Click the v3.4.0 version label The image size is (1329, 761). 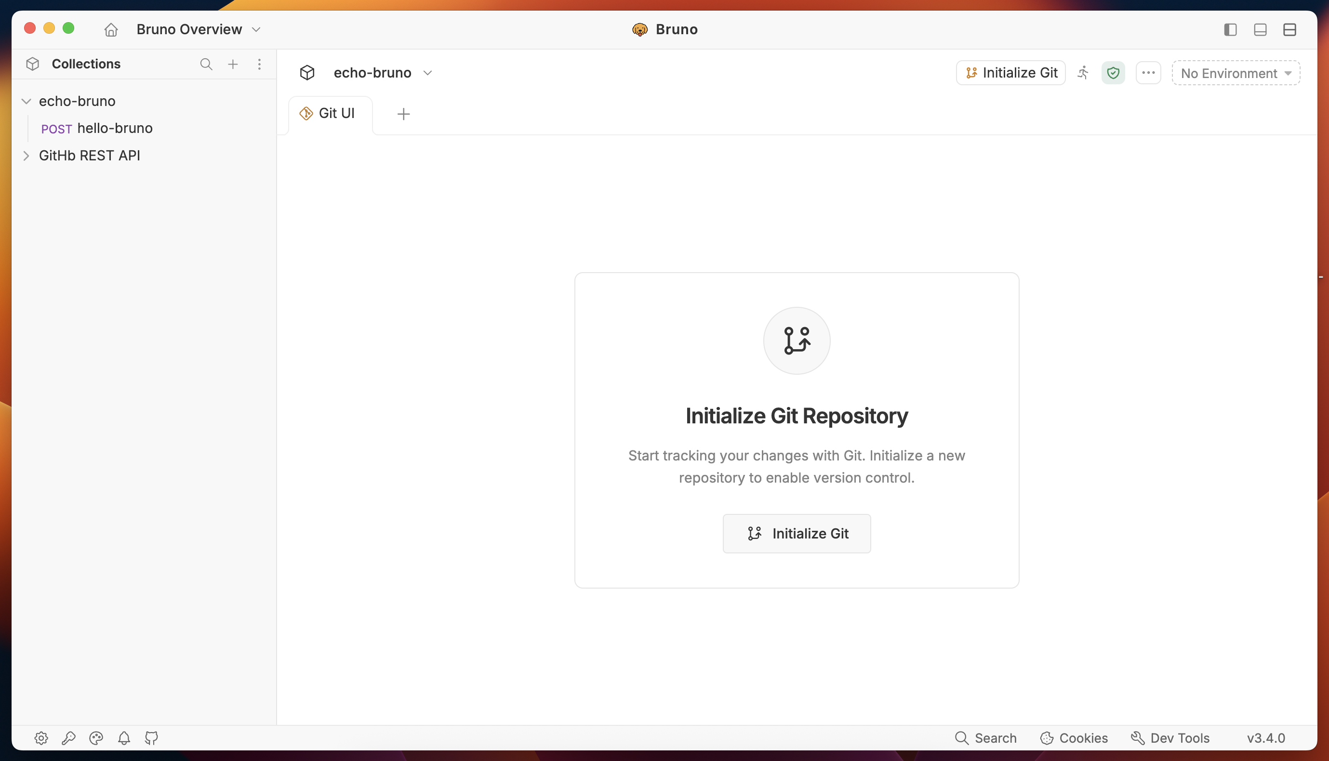(x=1266, y=738)
